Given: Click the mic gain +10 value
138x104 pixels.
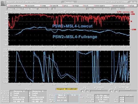Looking at the screenshot, I should click(x=122, y=101).
